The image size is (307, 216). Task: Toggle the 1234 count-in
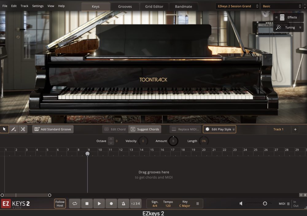pyautogui.click(x=135, y=203)
